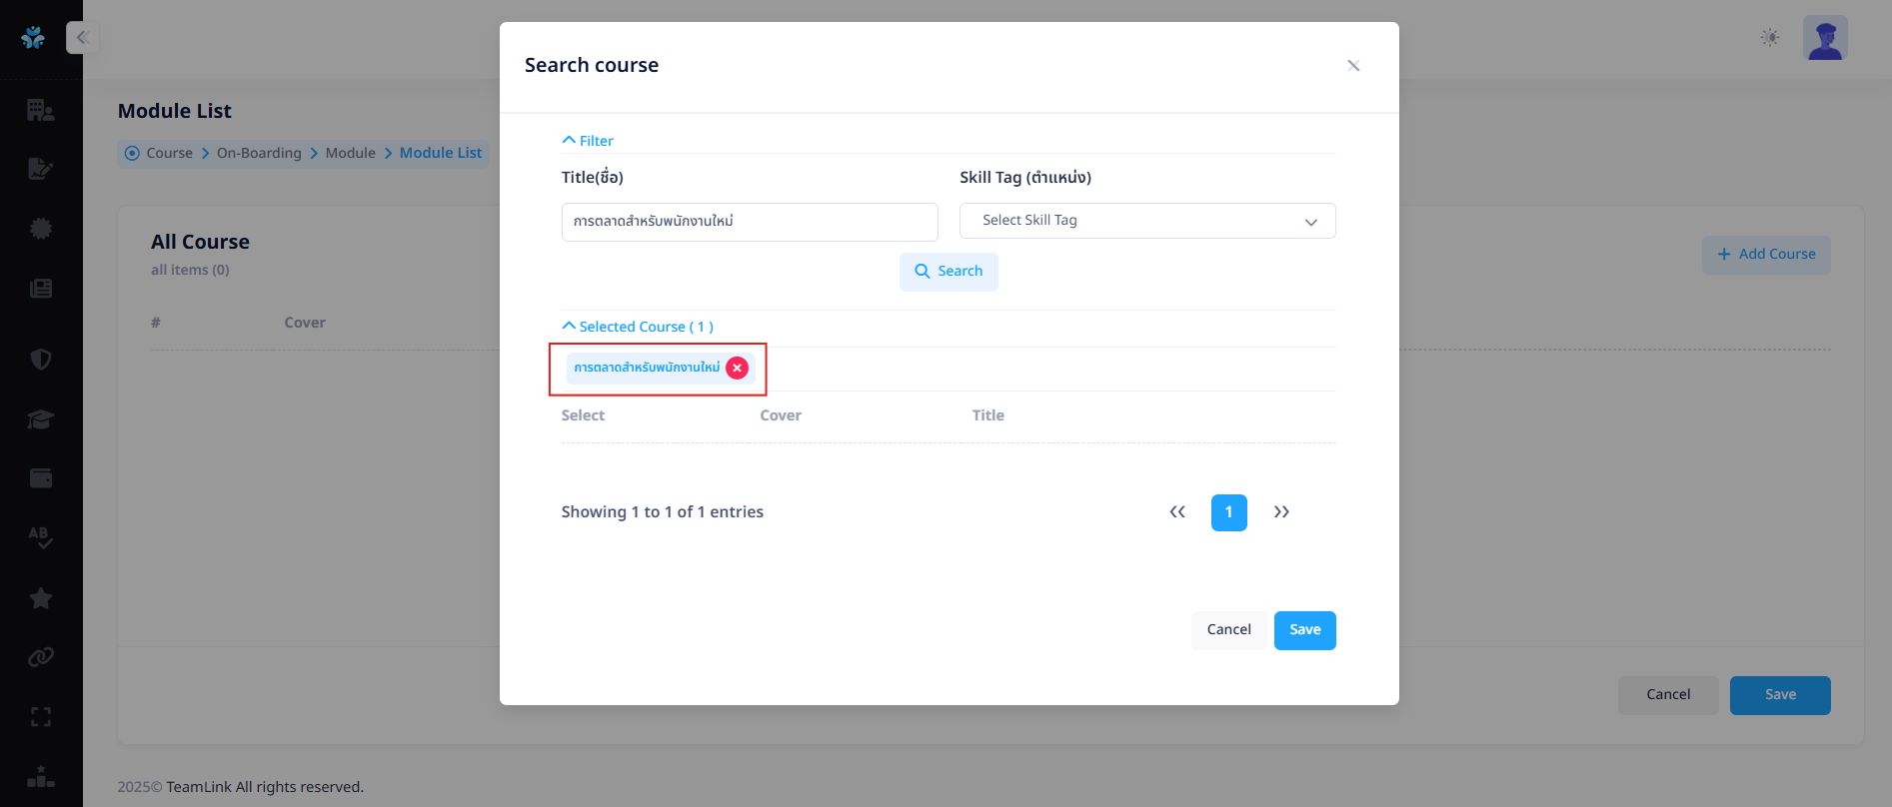
Task: Toggle light/dark theme sun icon
Action: (1770, 38)
